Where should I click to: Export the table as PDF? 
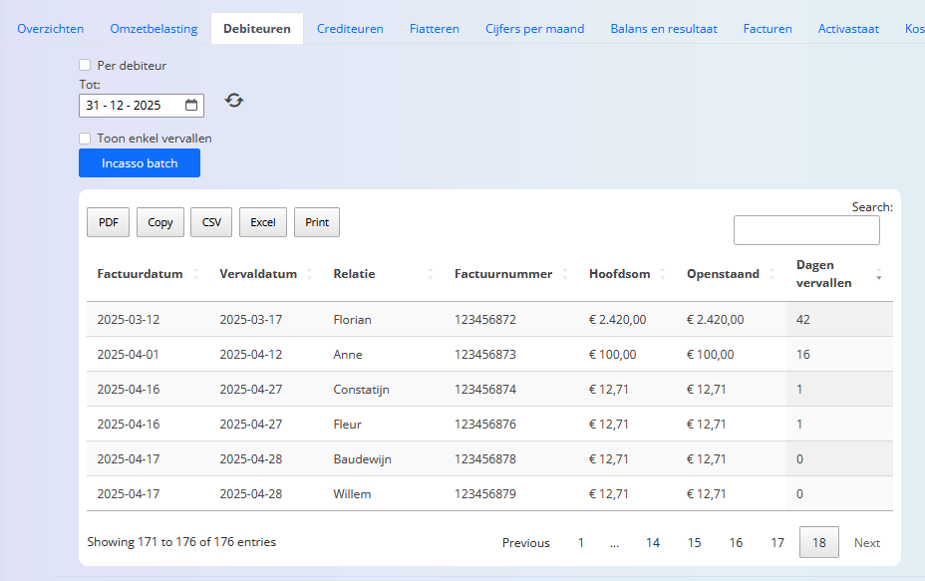click(x=108, y=222)
